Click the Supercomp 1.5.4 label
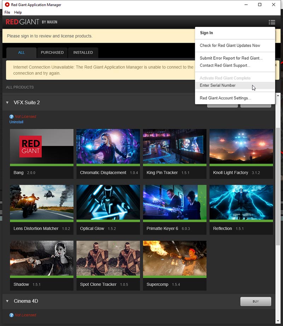 (163, 285)
